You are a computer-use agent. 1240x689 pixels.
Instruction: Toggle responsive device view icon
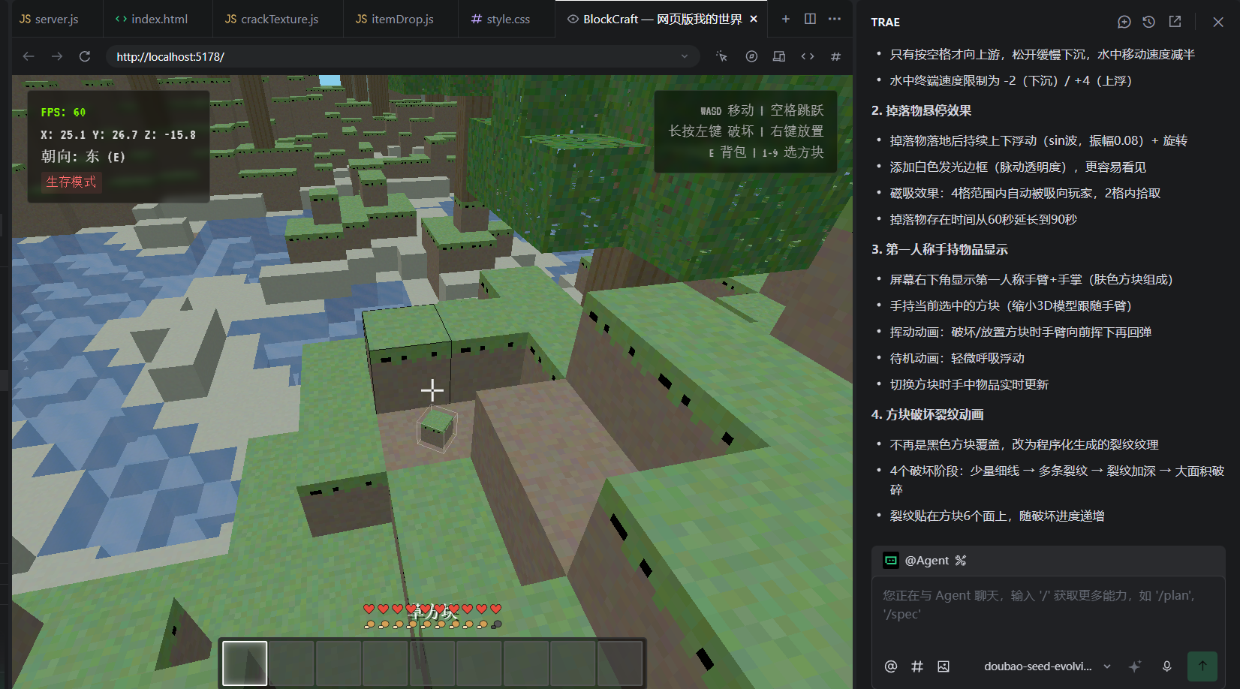[x=779, y=56]
